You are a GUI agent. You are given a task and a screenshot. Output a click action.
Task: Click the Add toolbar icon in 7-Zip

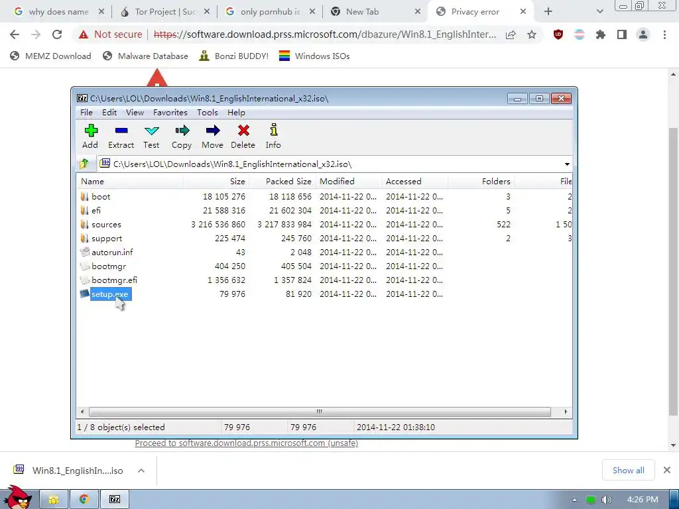90,137
